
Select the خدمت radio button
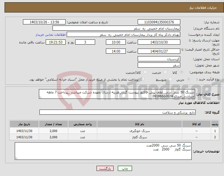[165, 72]
